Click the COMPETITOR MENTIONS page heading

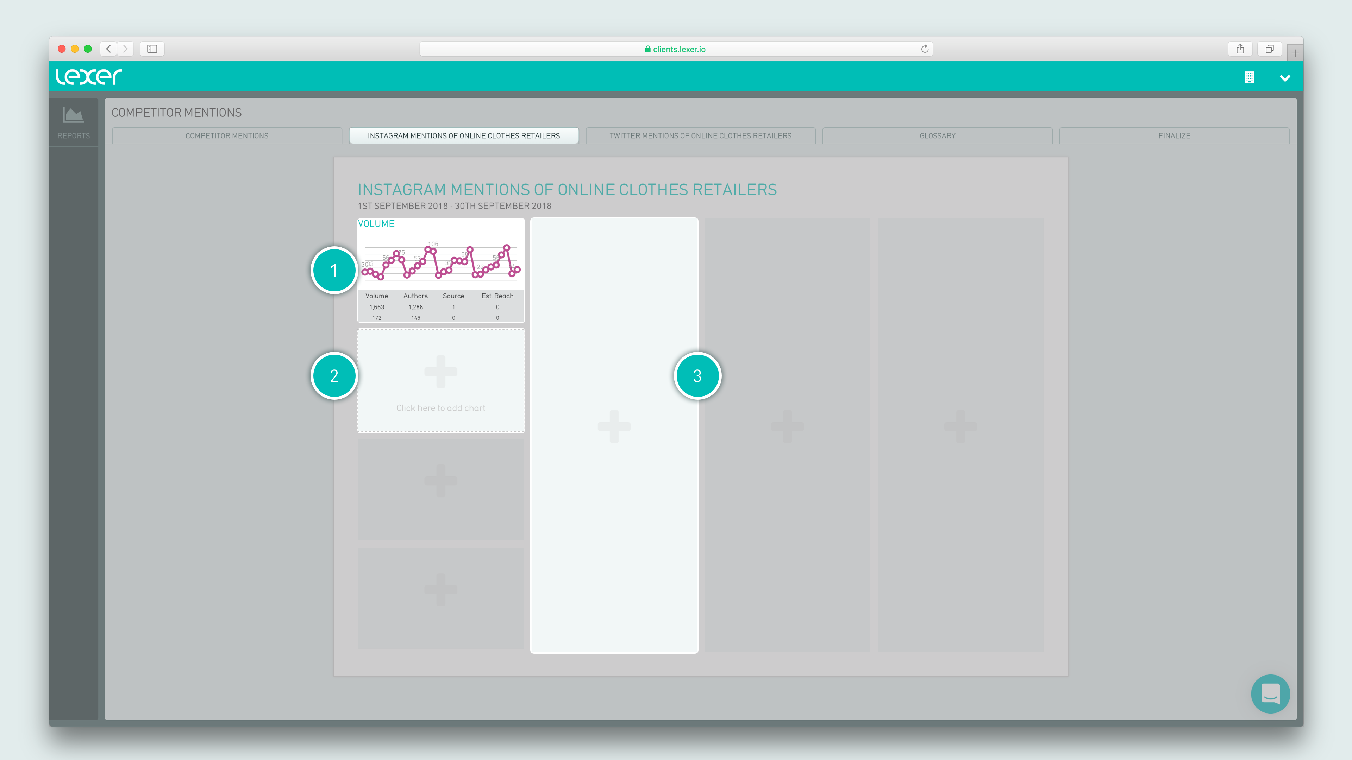[x=176, y=113]
